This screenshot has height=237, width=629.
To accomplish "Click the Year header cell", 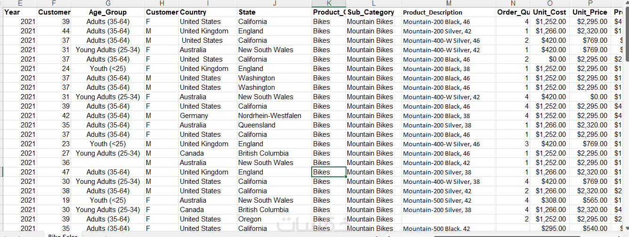I will click(12, 12).
